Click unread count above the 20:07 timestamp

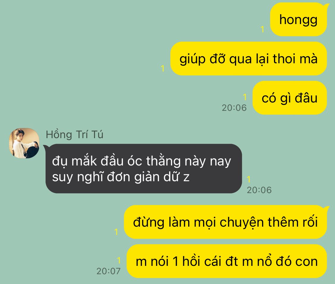(119, 260)
